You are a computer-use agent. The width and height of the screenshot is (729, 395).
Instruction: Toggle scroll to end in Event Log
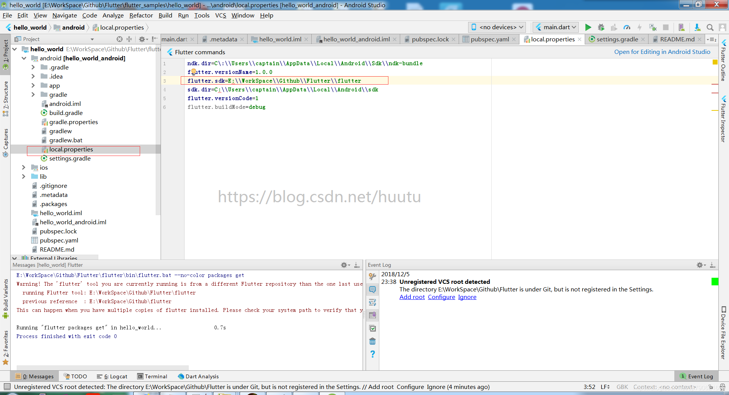click(x=372, y=315)
